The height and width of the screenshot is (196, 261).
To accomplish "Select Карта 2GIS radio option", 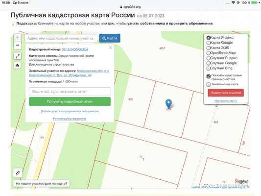I will (208, 48).
